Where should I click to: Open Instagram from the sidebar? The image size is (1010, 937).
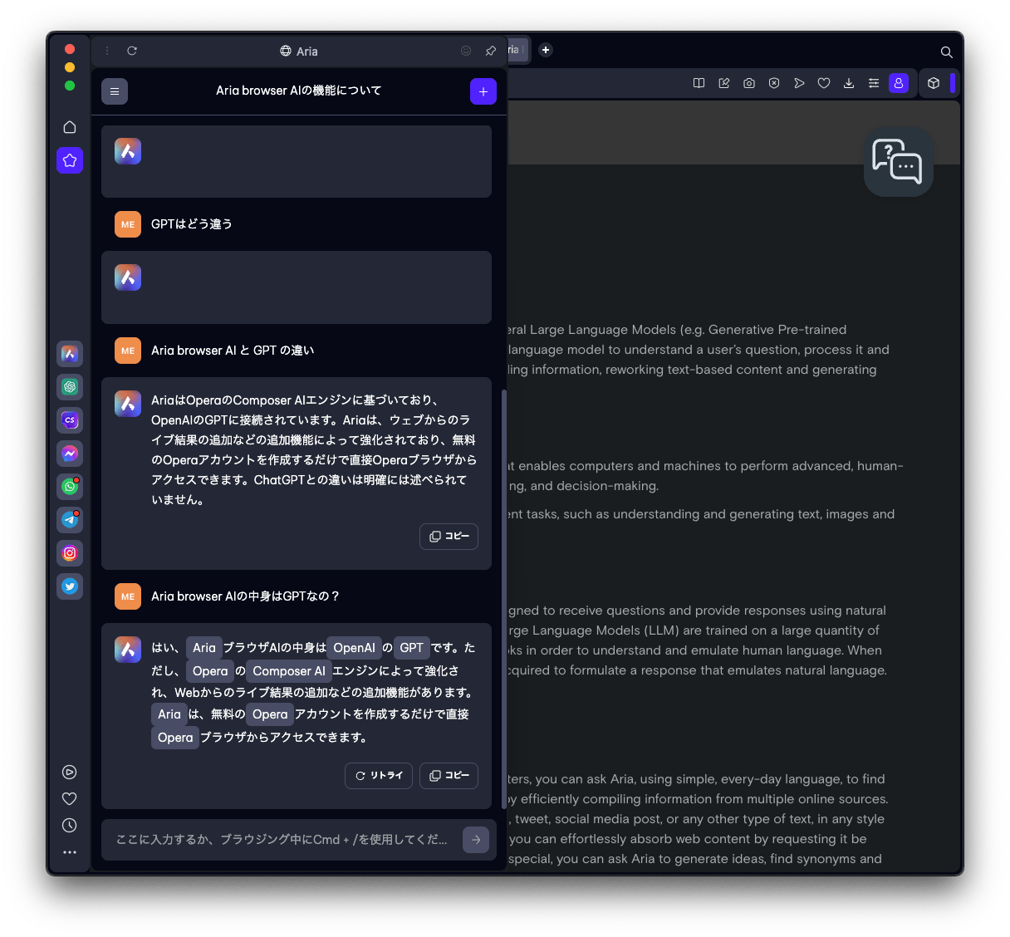(70, 553)
